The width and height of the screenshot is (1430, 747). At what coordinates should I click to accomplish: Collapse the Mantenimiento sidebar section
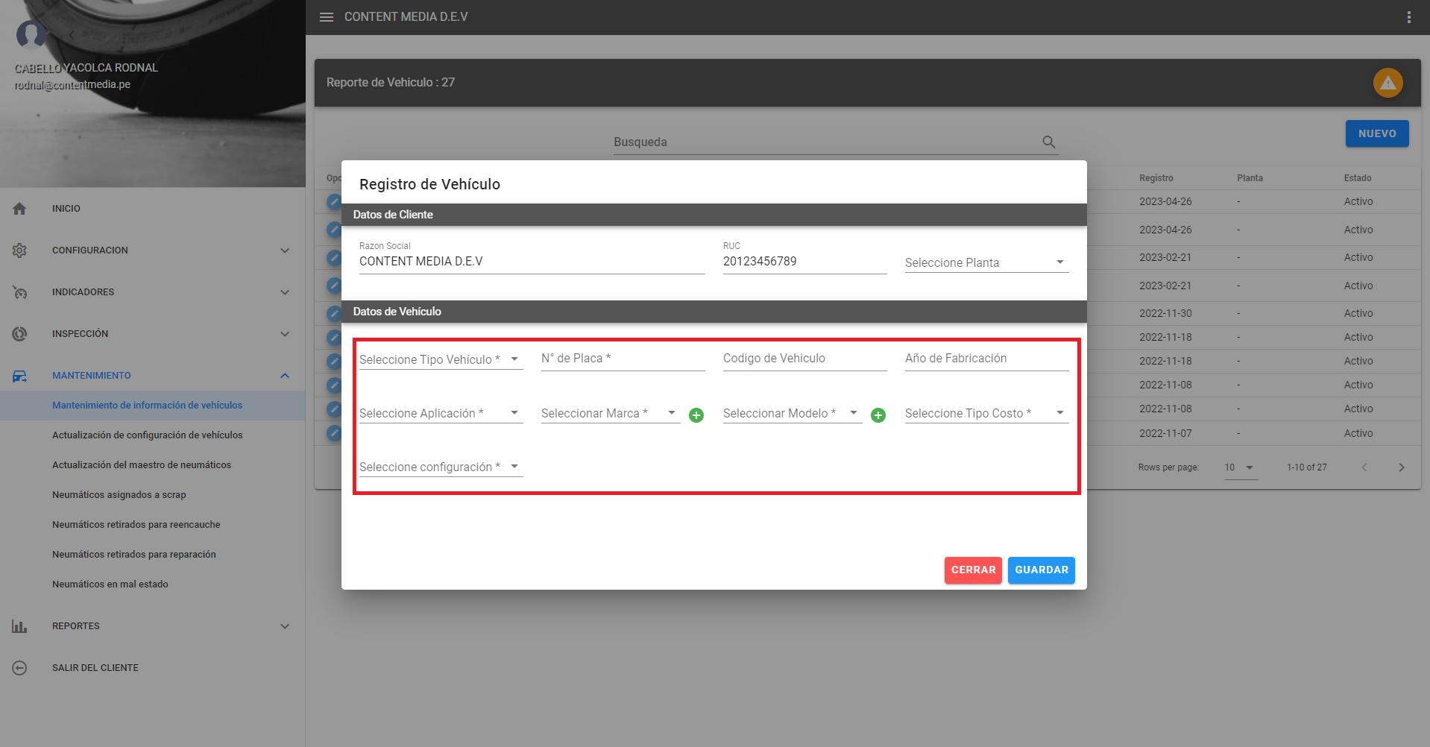[285, 376]
